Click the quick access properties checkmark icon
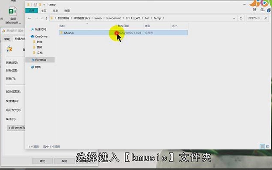This screenshot has width=272, height=170. 35,5
